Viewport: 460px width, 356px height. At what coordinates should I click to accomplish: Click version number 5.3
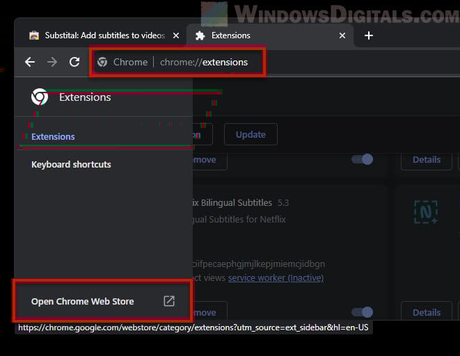(283, 203)
